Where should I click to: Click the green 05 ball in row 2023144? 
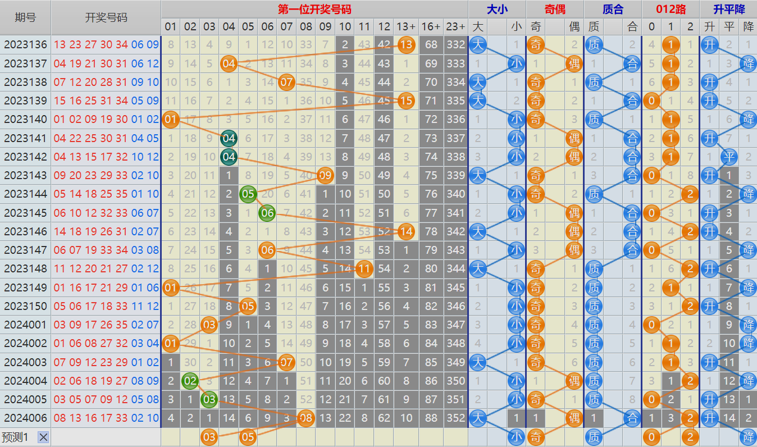coord(248,194)
